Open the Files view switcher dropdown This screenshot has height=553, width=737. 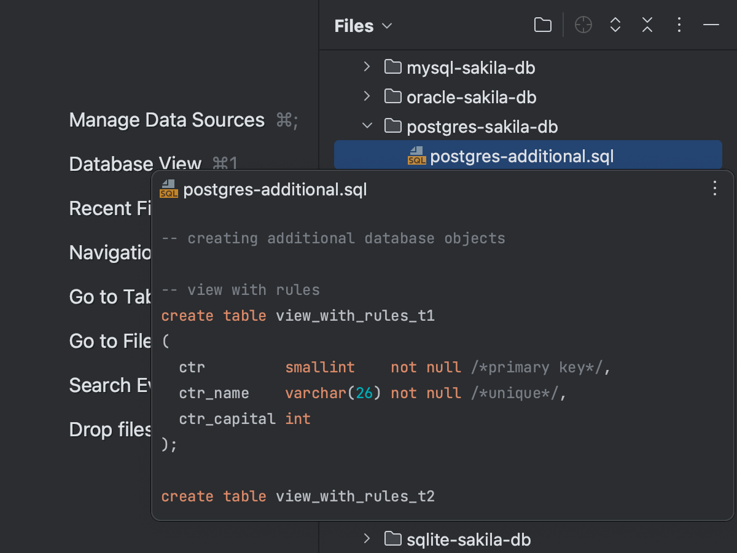point(387,26)
